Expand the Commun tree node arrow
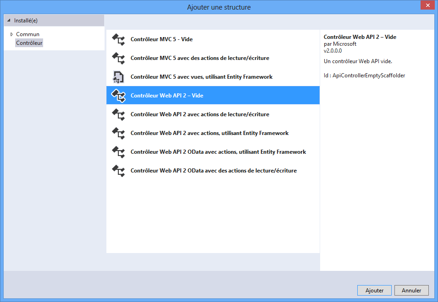The width and height of the screenshot is (438, 302). tap(11, 34)
